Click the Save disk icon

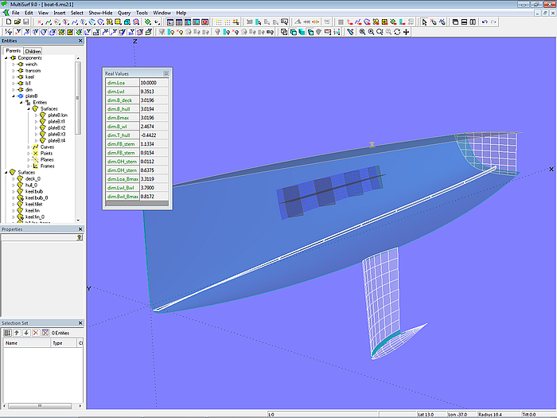click(x=27, y=22)
